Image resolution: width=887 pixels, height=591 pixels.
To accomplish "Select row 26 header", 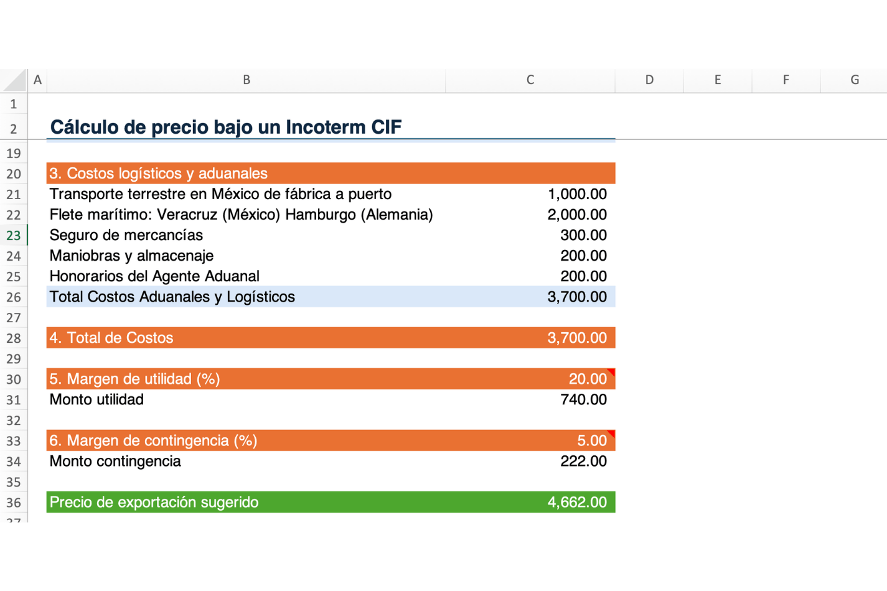I will click(14, 297).
